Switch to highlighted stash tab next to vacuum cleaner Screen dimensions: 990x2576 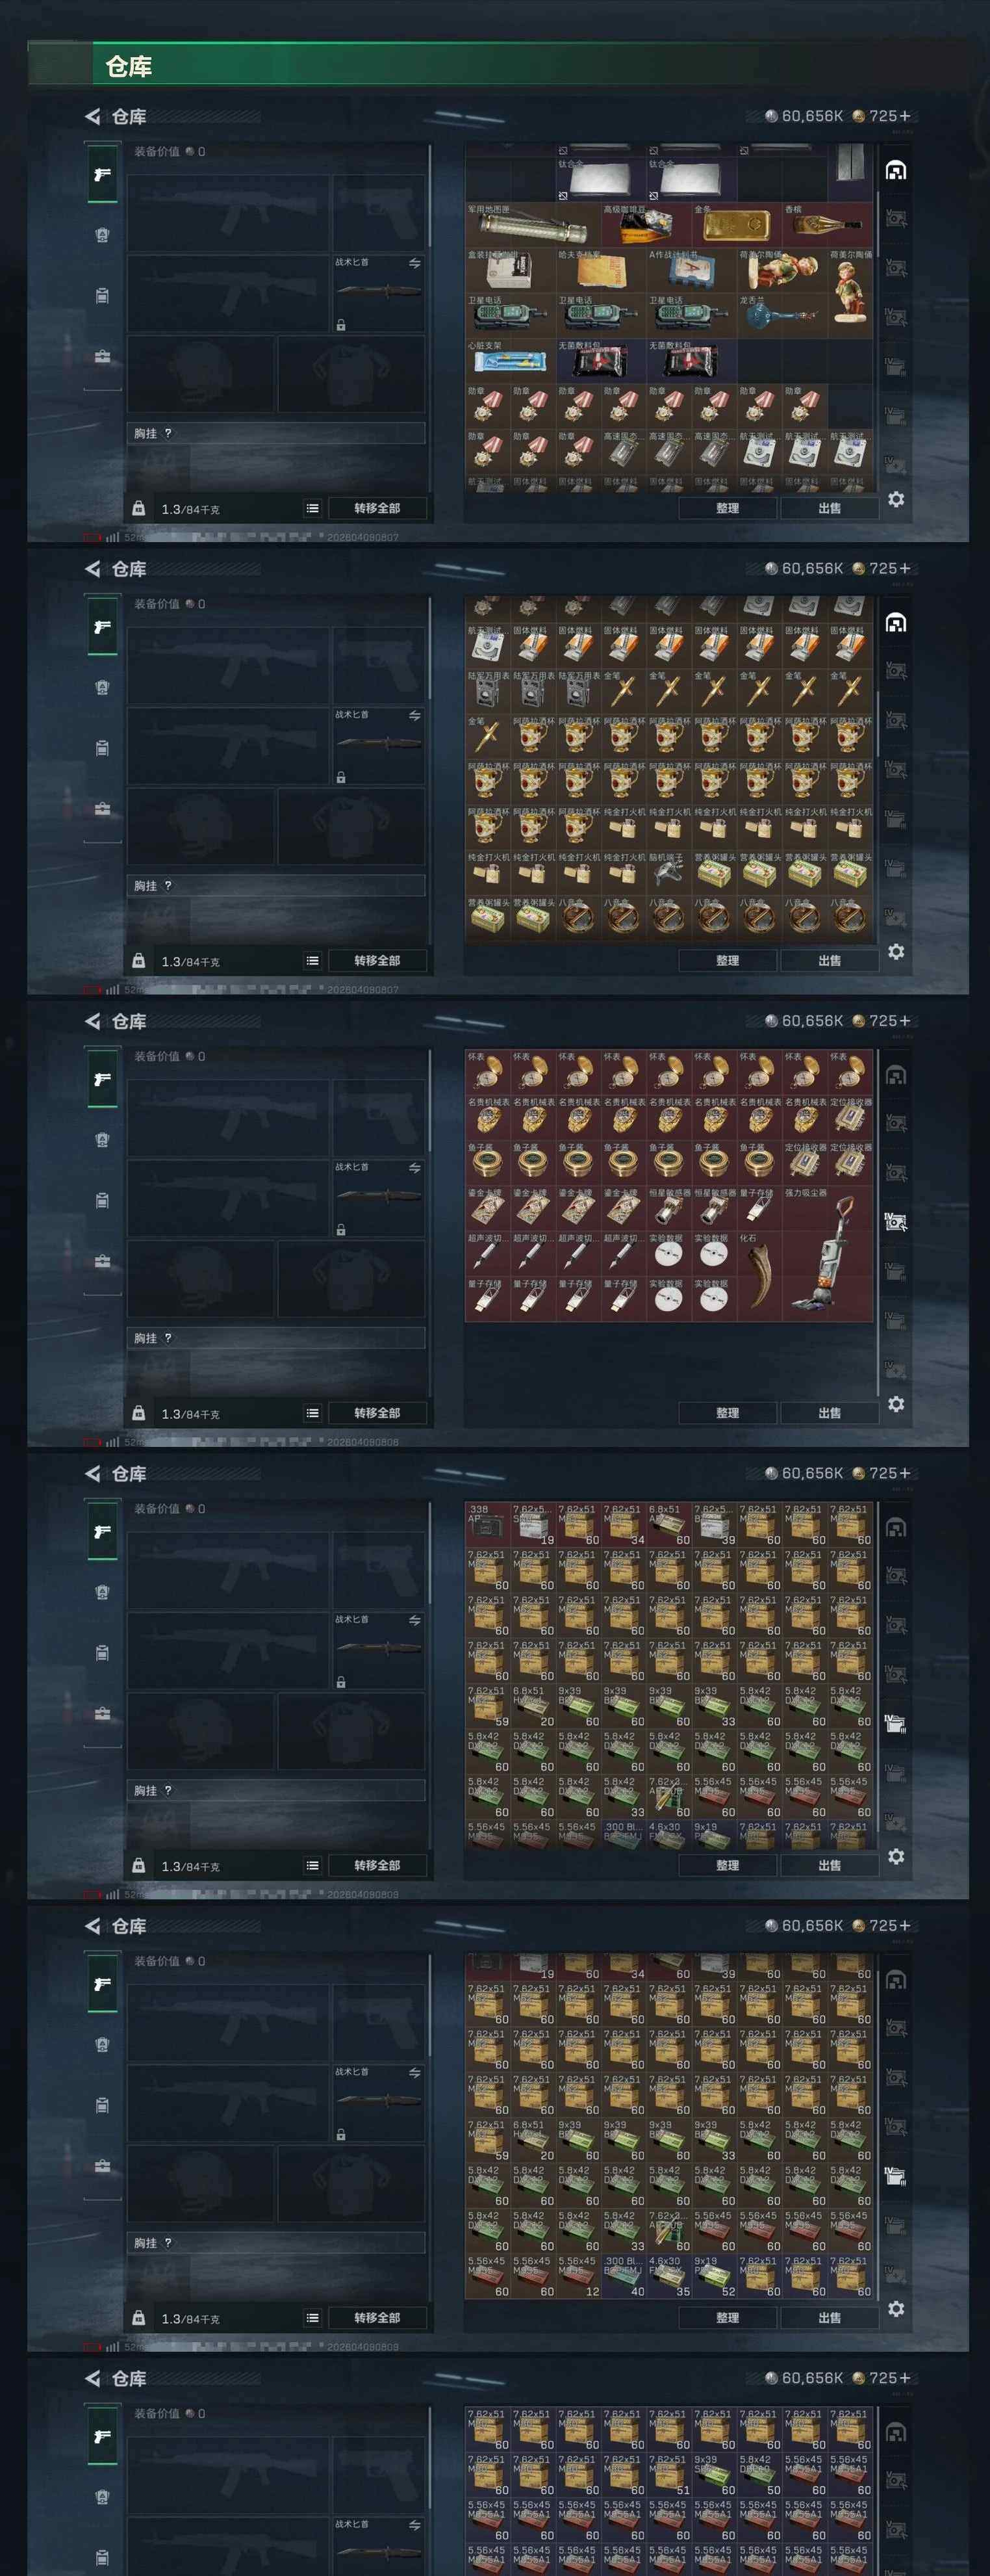pos(896,1221)
